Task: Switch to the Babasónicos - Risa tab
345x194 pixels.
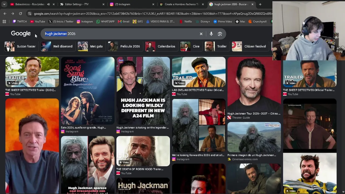Action: 30,4
